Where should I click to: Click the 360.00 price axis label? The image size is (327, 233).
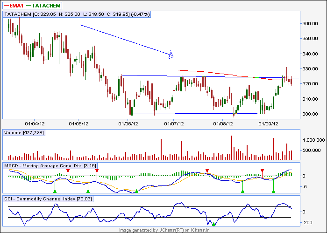[310, 23]
